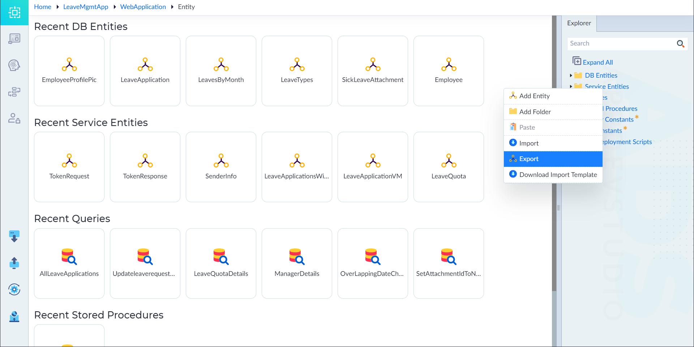694x347 pixels.
Task: Click the studio logo icon at top-left
Action: [x=14, y=13]
